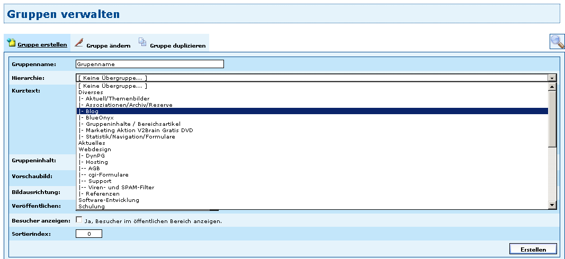Click the Gruppe duplizieren copy icon
Image resolution: width=565 pixels, height=259 pixels.
click(142, 42)
